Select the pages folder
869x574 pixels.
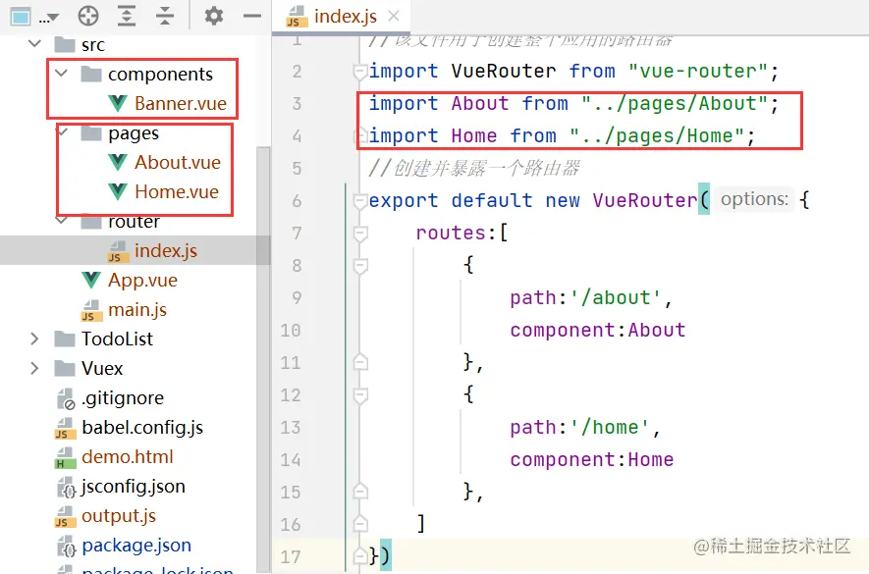[x=134, y=133]
